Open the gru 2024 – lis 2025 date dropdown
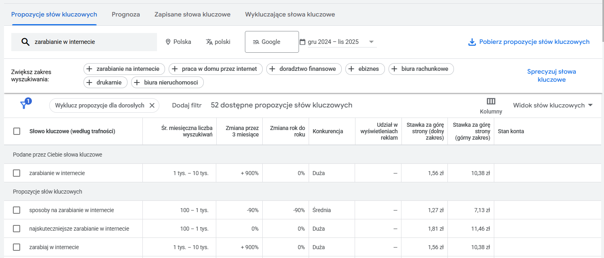 [340, 41]
